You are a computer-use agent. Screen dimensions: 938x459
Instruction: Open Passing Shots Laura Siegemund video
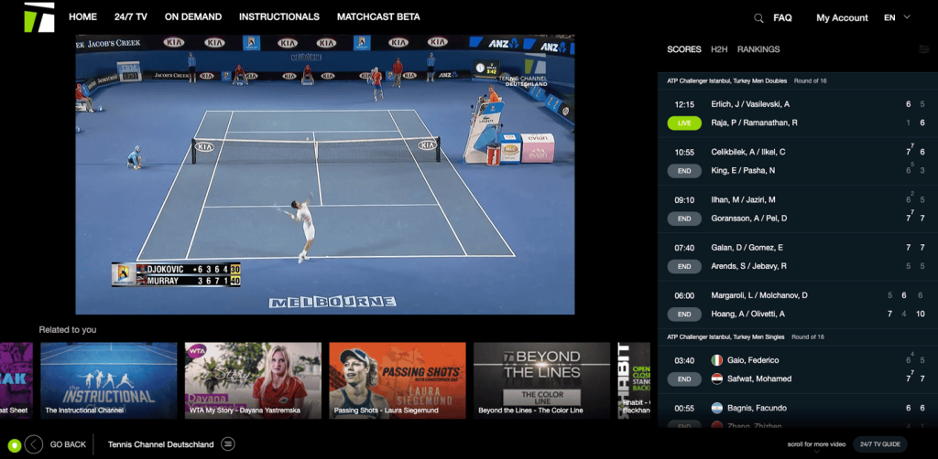(398, 380)
